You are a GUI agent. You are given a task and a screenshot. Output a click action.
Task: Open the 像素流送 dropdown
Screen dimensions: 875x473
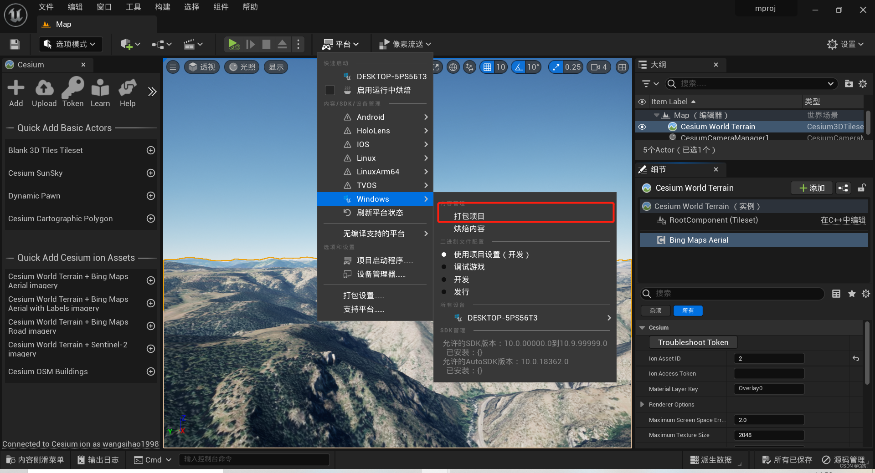(x=405, y=44)
